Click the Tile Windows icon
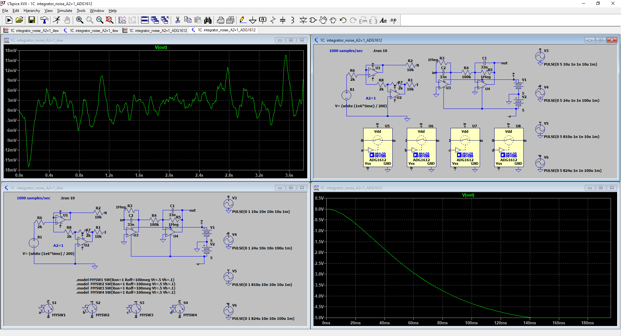Viewport: 621px width, 336px height. 145,20
